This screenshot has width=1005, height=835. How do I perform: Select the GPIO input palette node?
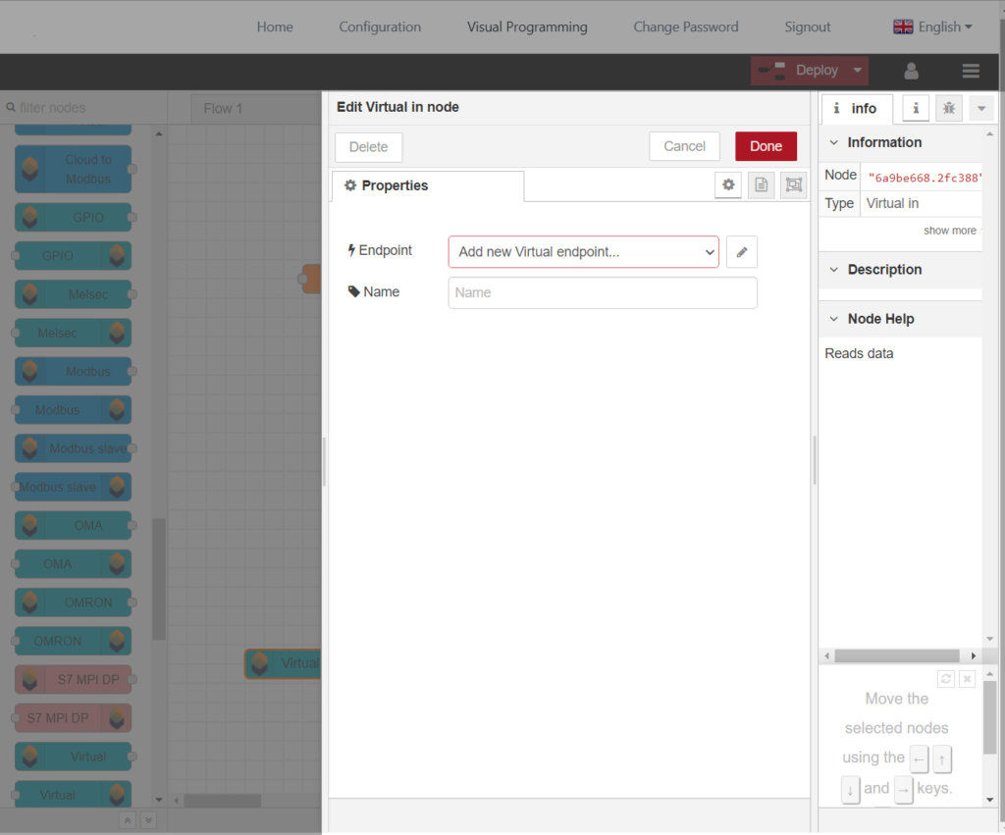(73, 217)
